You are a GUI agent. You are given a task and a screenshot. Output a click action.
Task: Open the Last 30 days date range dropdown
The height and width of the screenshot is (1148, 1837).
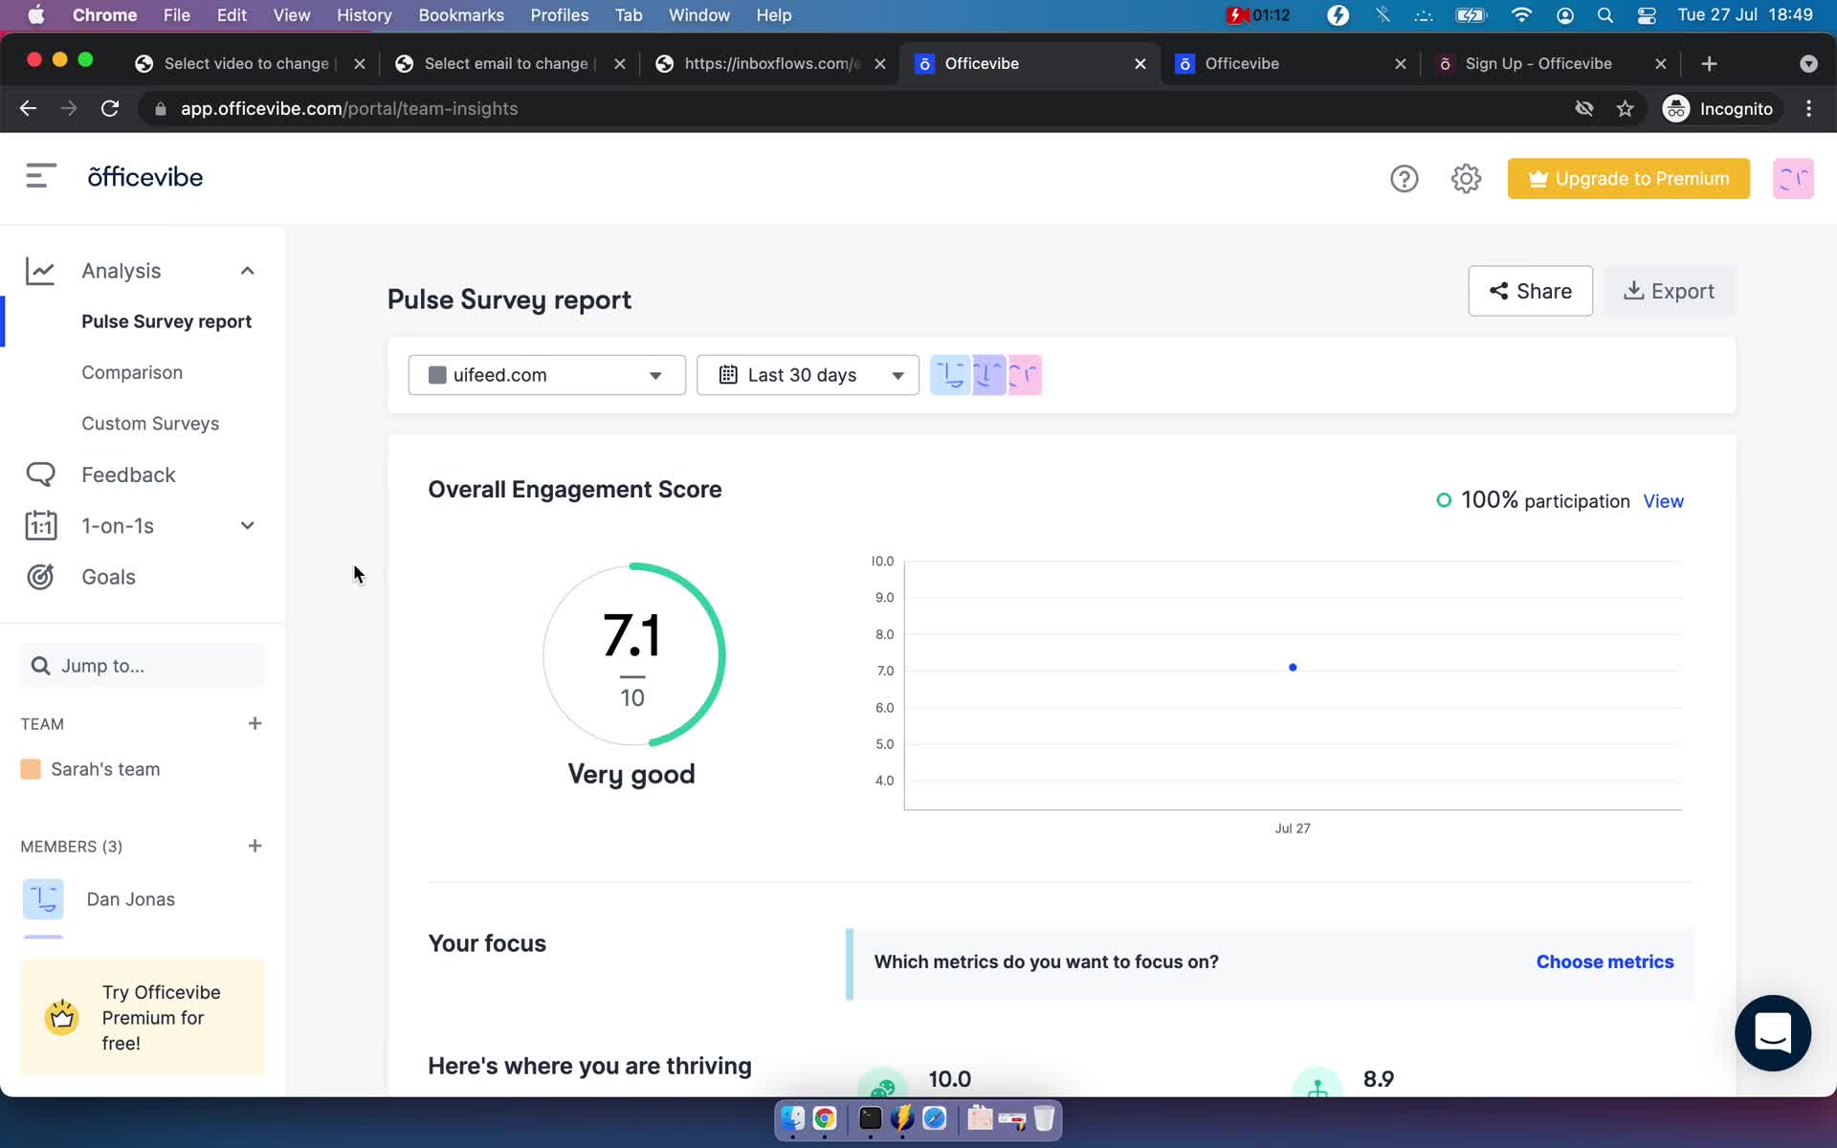(808, 375)
